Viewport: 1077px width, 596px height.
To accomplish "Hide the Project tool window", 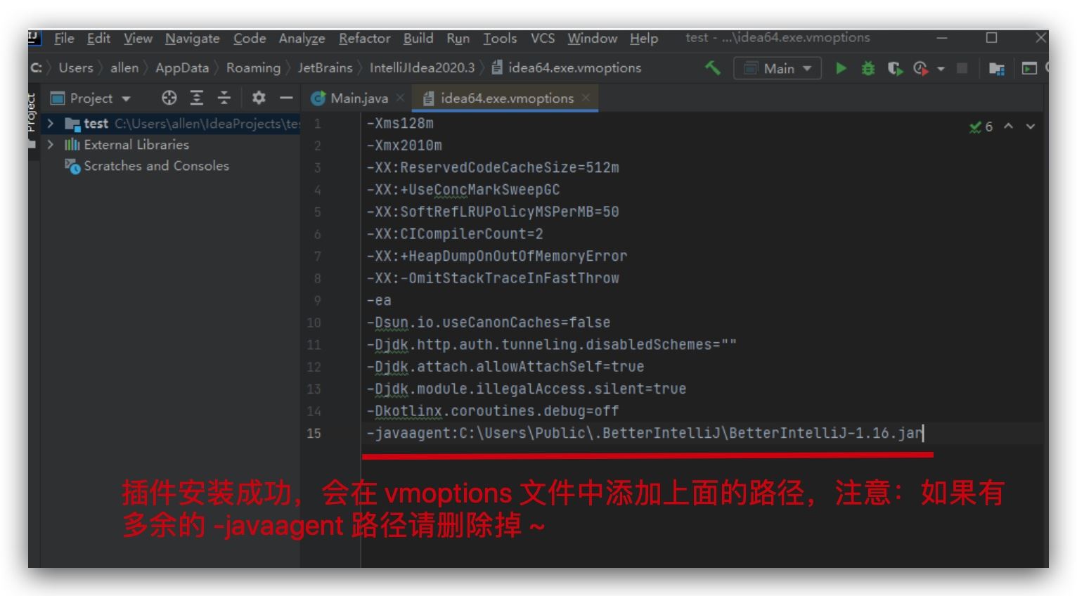I will 286,98.
